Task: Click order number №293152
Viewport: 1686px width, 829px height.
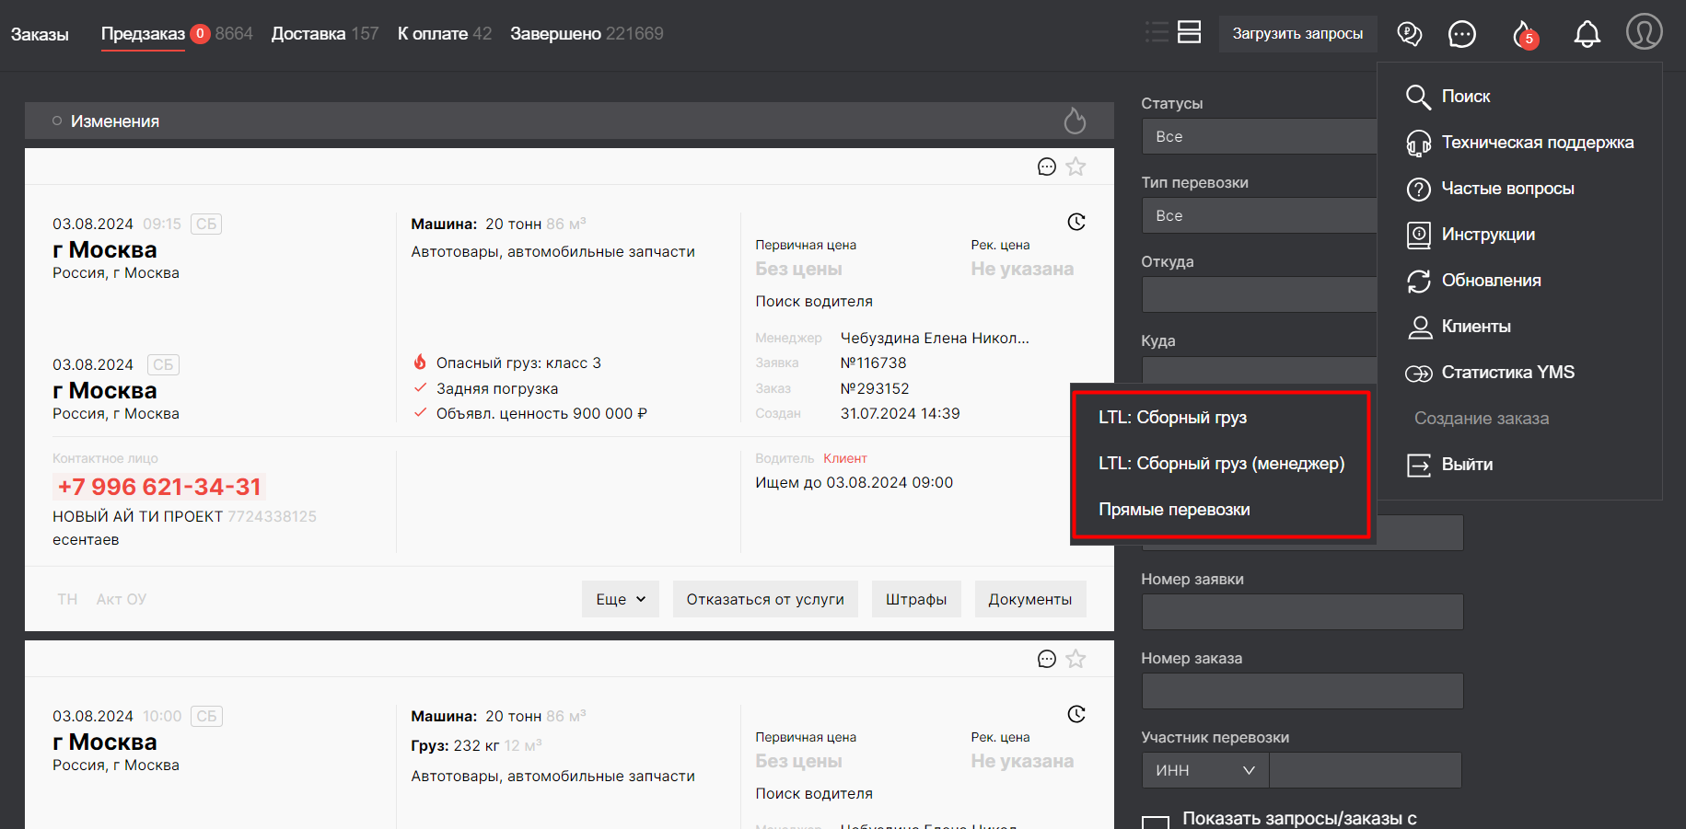Action: 875,388
